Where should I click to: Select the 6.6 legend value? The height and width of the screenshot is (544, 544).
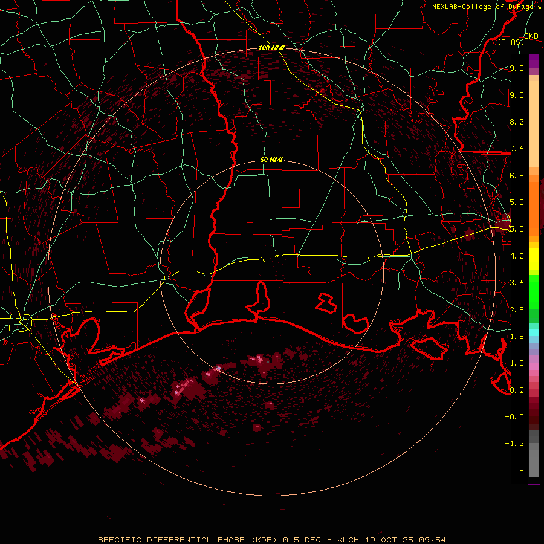click(x=517, y=175)
